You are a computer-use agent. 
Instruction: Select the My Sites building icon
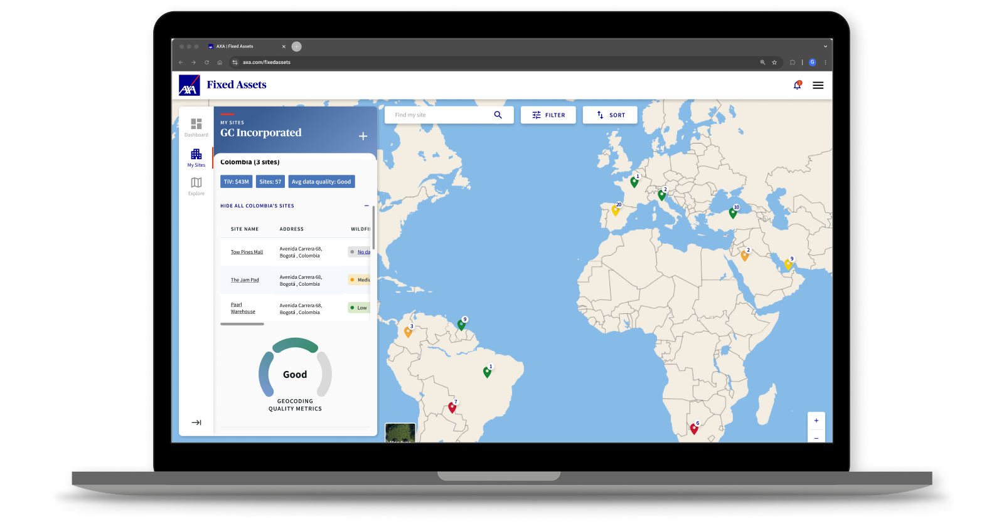[196, 155]
